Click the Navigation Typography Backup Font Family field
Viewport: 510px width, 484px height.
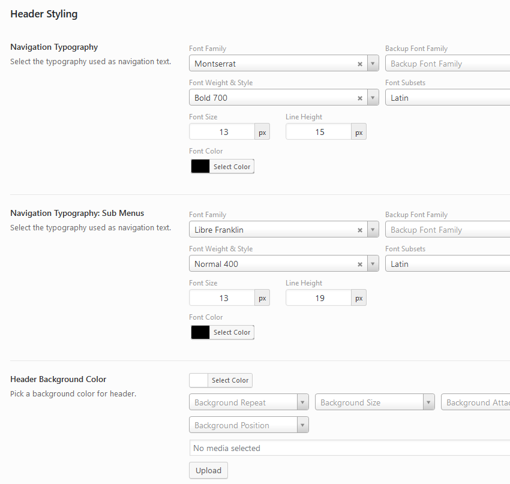(447, 64)
